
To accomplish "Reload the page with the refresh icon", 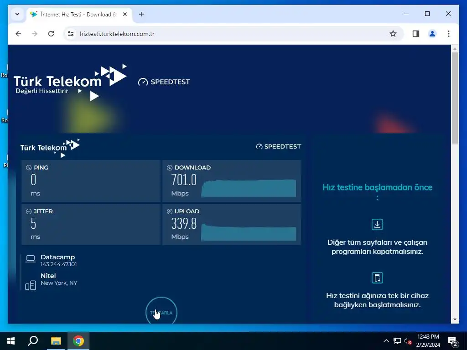I will click(x=51, y=34).
